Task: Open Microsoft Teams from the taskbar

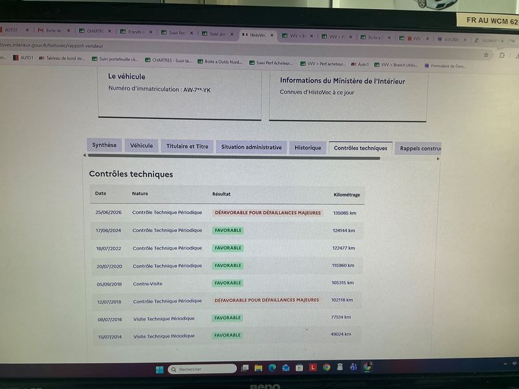Action: point(353,366)
